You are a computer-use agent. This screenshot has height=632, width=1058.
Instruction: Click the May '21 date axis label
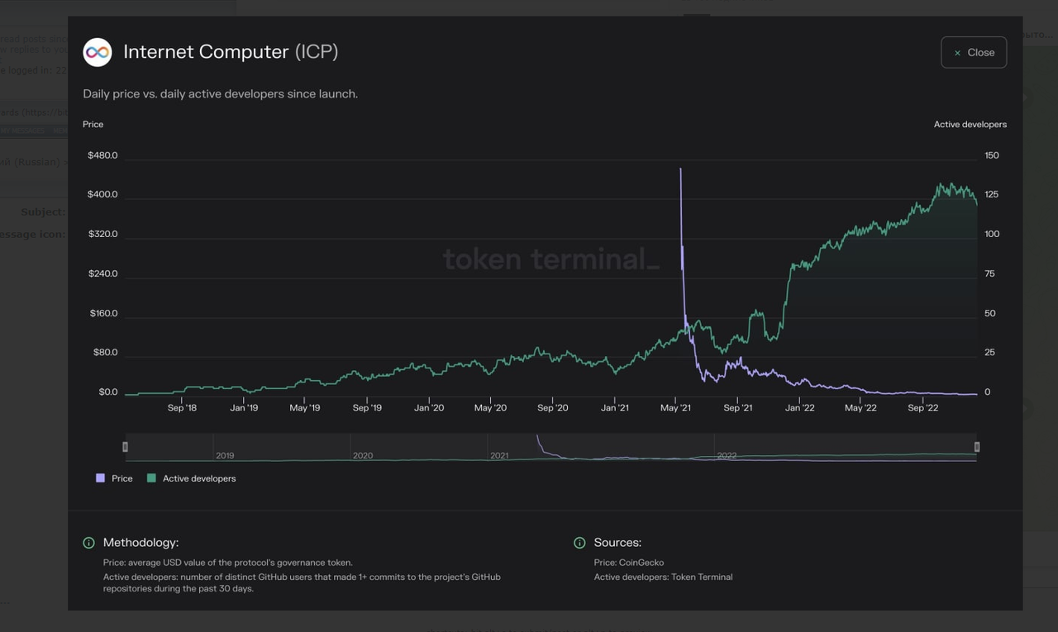pyautogui.click(x=675, y=408)
